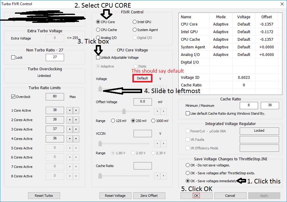Click the Voltage Default field
Image resolution: width=287 pixels, height=202 pixels.
click(142, 78)
